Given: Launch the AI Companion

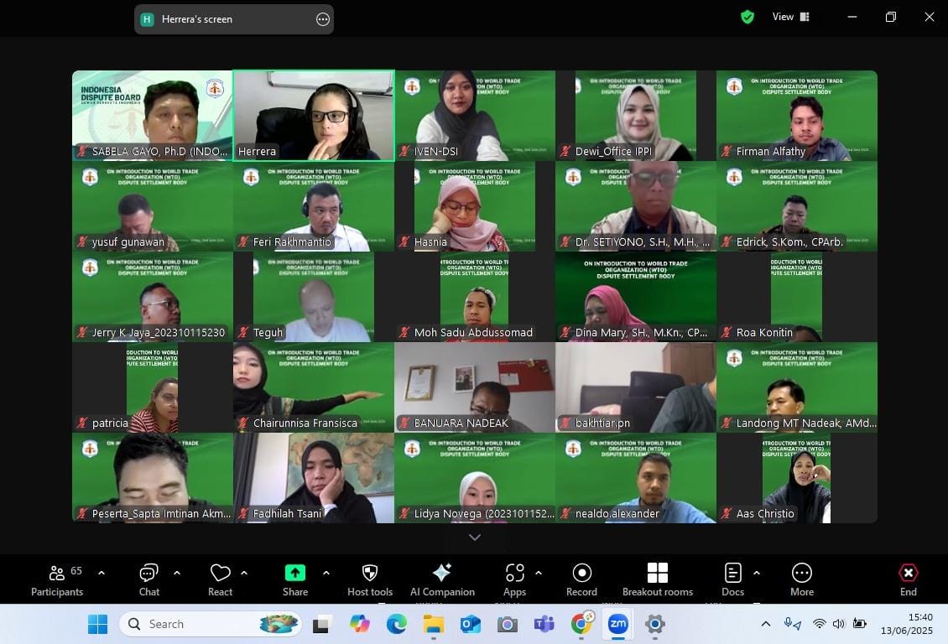Looking at the screenshot, I should point(442,579).
